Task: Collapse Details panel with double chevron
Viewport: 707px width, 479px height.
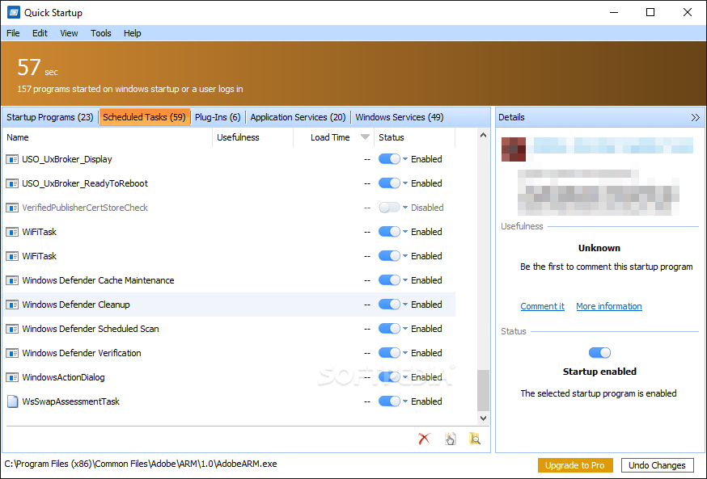Action: click(x=696, y=117)
